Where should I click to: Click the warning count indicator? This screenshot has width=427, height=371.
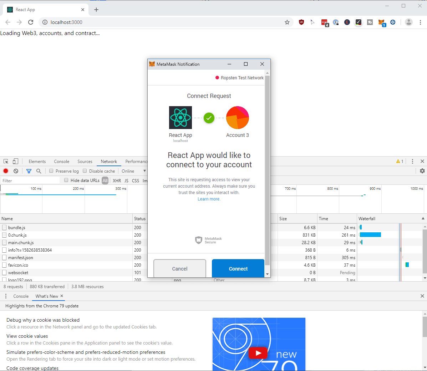[x=400, y=161]
